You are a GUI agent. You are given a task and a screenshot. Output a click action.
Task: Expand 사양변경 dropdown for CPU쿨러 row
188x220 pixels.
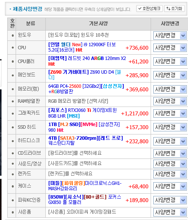pyautogui.click(x=170, y=61)
